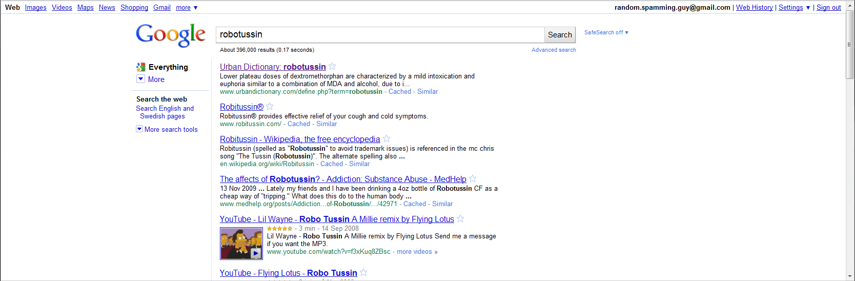Open the Advanced search link
This screenshot has width=855, height=281.
[x=554, y=50]
